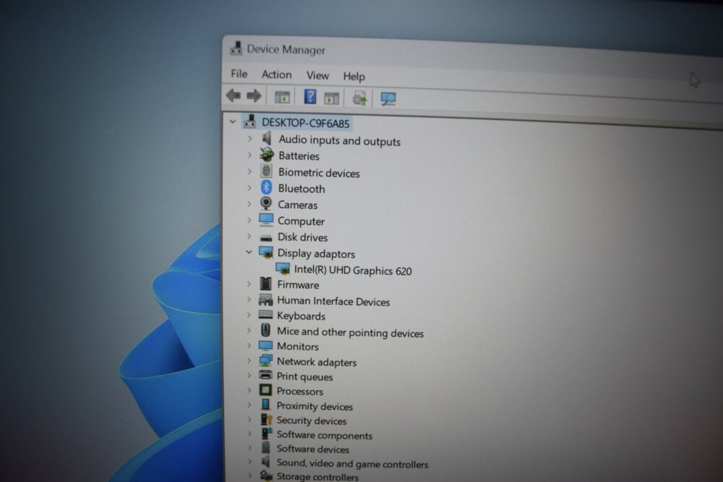This screenshot has height=482, width=723.
Task: Click the Biometric devices fingerprint icon
Action: click(267, 171)
